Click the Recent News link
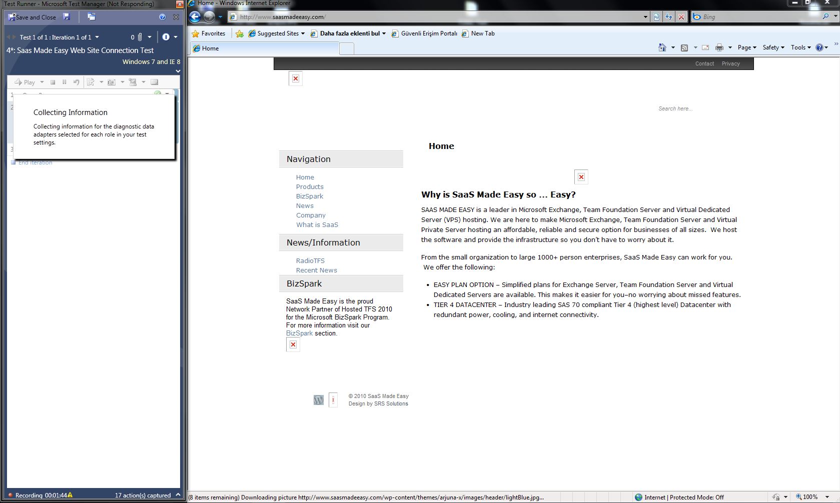 317,270
